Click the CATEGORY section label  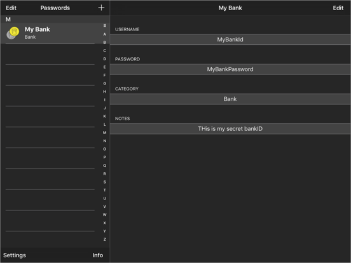pos(127,89)
